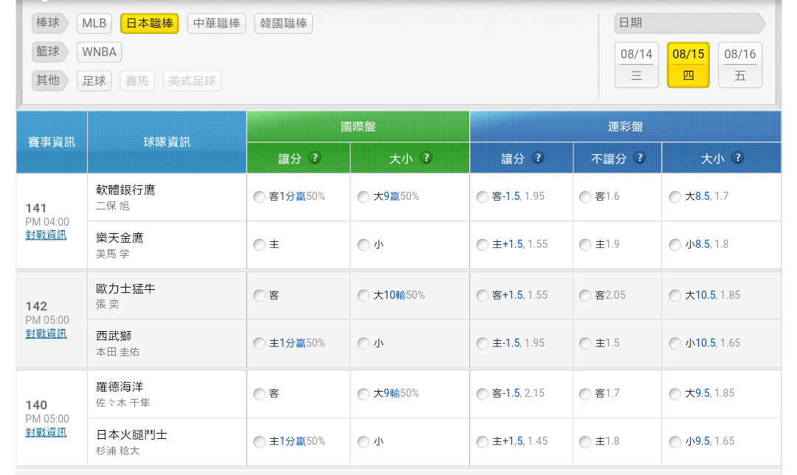This screenshot has height=475, width=797.
Task: Open help icon for 運彩盤 讓分
Action: coord(538,158)
